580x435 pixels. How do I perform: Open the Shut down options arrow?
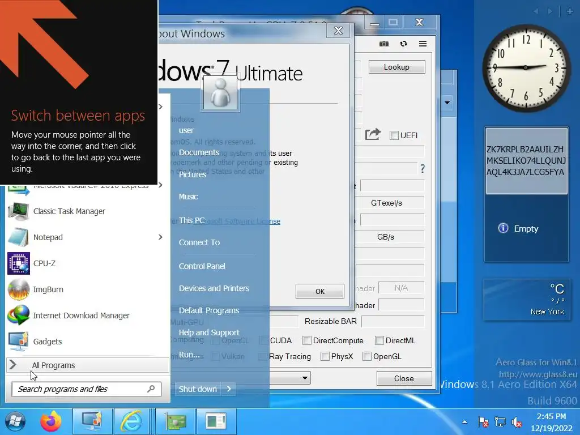coord(229,389)
